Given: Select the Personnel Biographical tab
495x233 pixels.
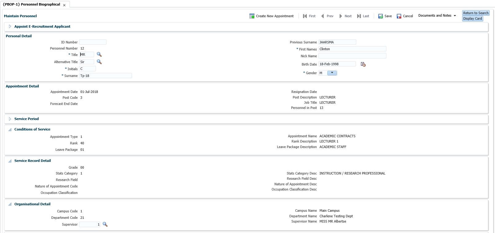Looking at the screenshot, I should point(31,5).
